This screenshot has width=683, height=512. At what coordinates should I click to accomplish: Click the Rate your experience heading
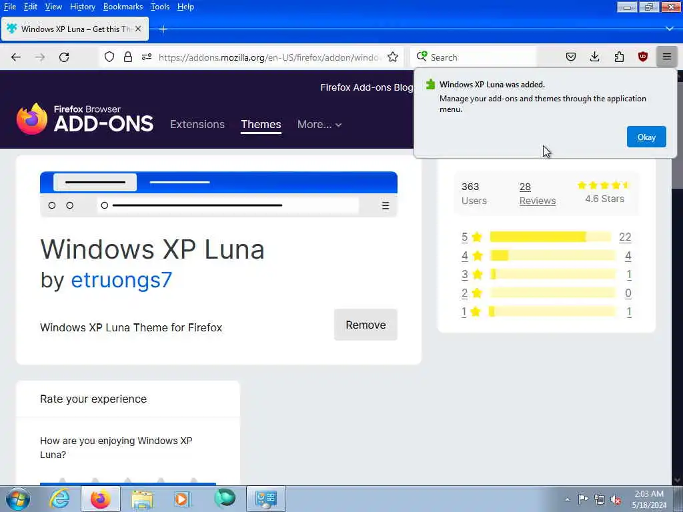93,399
